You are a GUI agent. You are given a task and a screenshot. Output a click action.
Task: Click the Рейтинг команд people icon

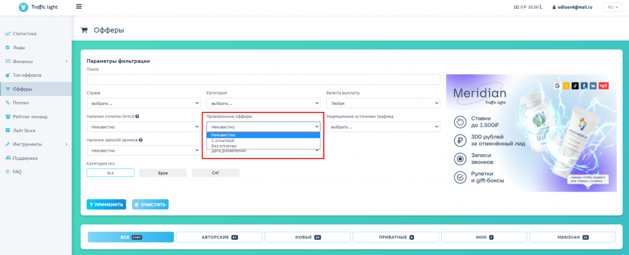point(7,116)
